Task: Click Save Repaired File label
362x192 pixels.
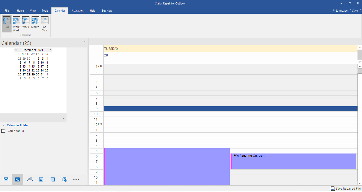Action: tap(348, 189)
